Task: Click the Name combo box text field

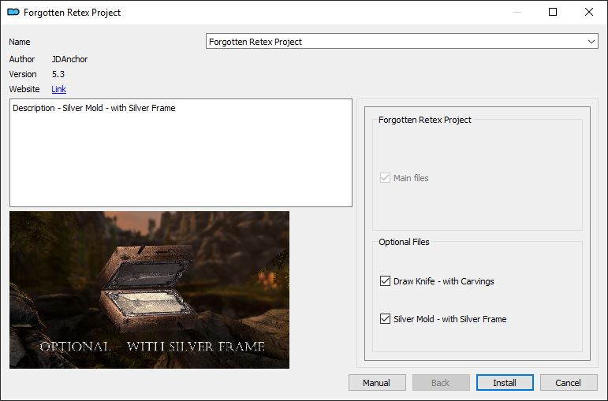Action: tap(394, 42)
